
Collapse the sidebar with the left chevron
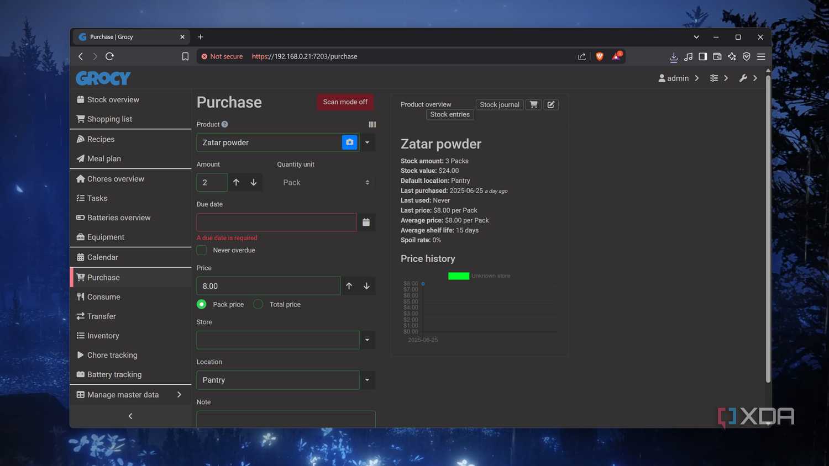coord(130,416)
